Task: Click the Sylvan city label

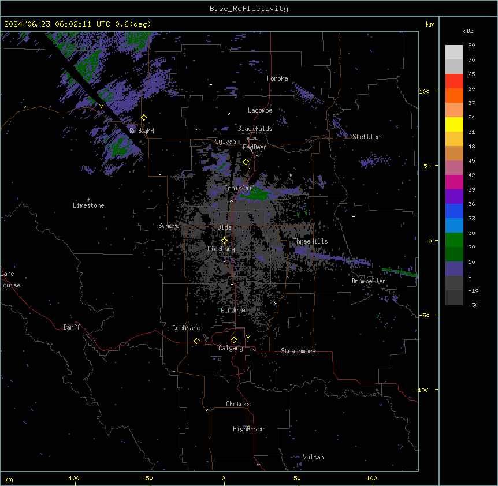Action: pos(225,141)
